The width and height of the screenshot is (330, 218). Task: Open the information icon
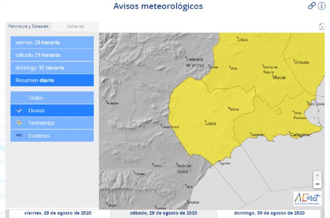pos(321,6)
